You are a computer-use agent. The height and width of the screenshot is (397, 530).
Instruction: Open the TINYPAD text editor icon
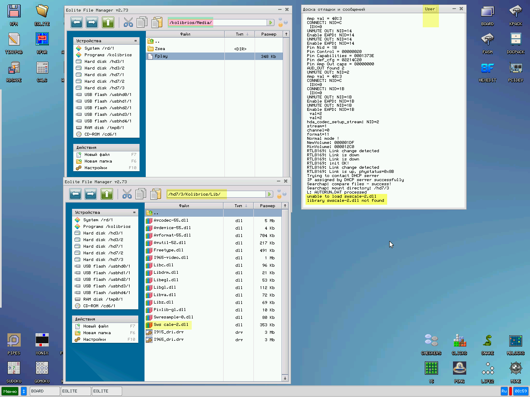[x=14, y=40]
